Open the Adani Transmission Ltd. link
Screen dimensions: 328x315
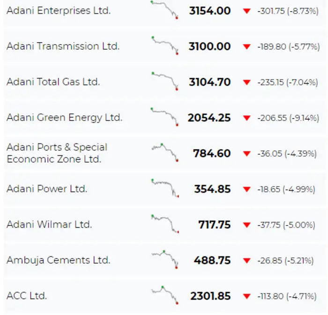click(63, 46)
